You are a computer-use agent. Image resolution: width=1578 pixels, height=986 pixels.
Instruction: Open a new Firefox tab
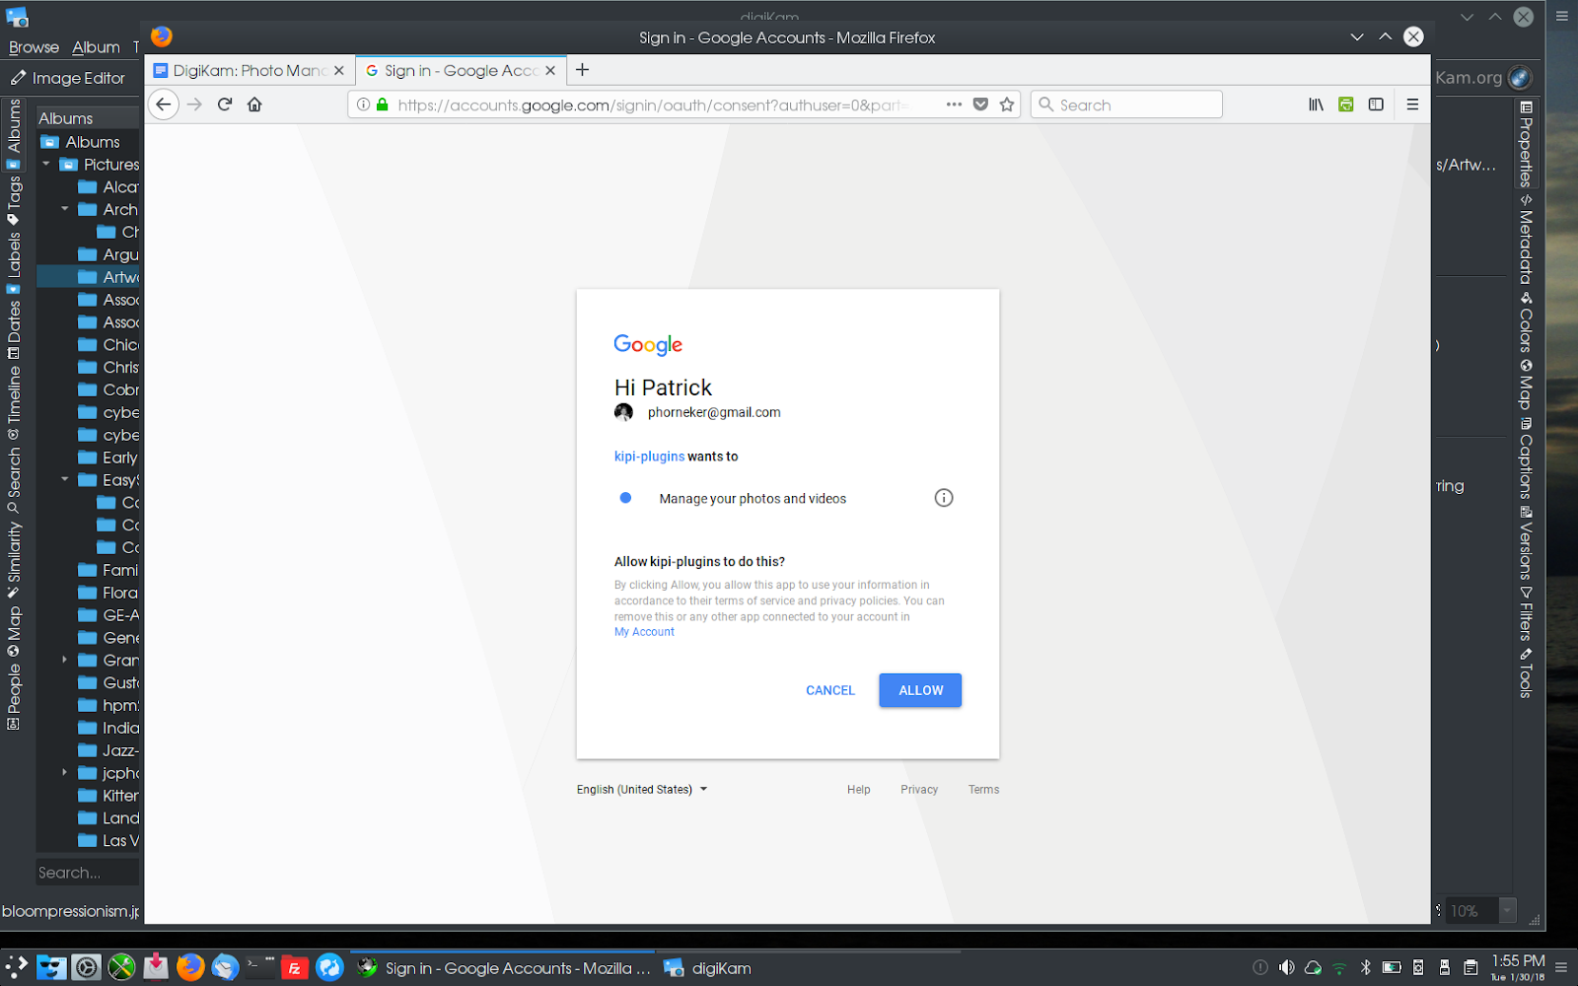582,70
